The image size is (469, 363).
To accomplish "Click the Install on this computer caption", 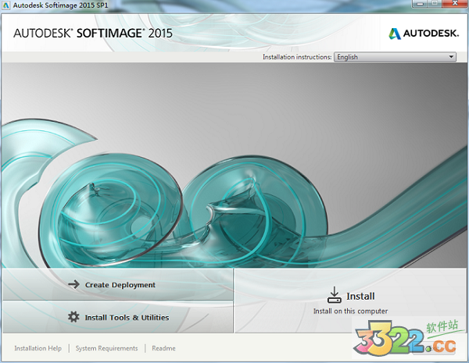I will click(x=350, y=311).
